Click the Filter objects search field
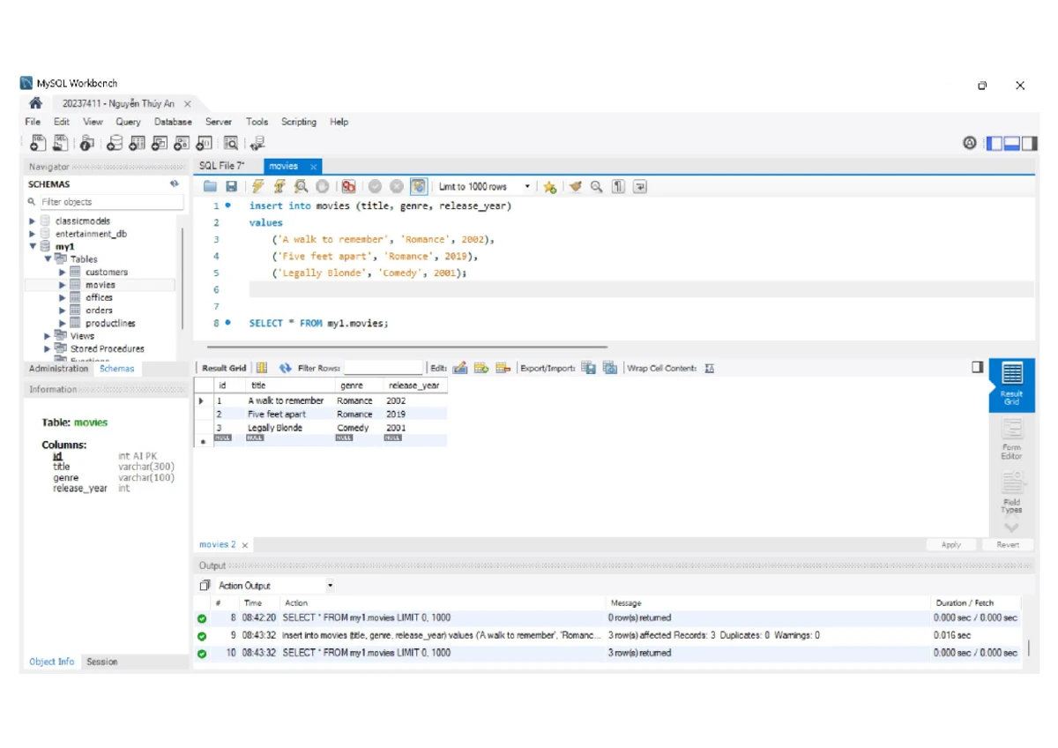Image resolution: width=1058 pixels, height=748 pixels. tap(111, 202)
